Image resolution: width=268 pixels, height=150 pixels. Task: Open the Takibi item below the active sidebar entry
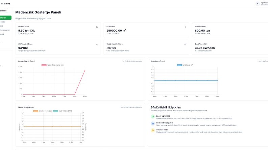3,22
